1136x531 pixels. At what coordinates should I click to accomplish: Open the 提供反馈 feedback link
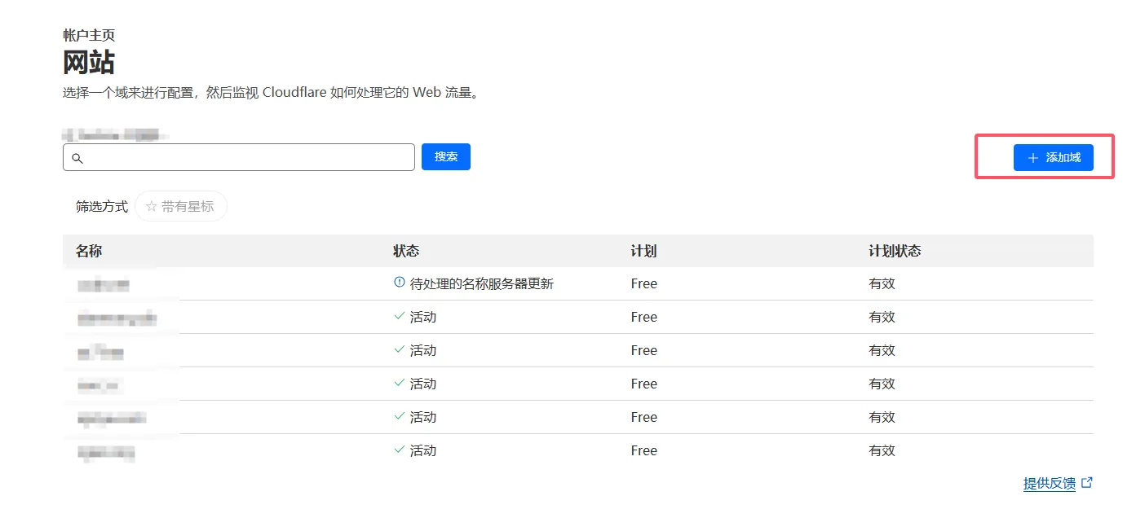click(1049, 484)
